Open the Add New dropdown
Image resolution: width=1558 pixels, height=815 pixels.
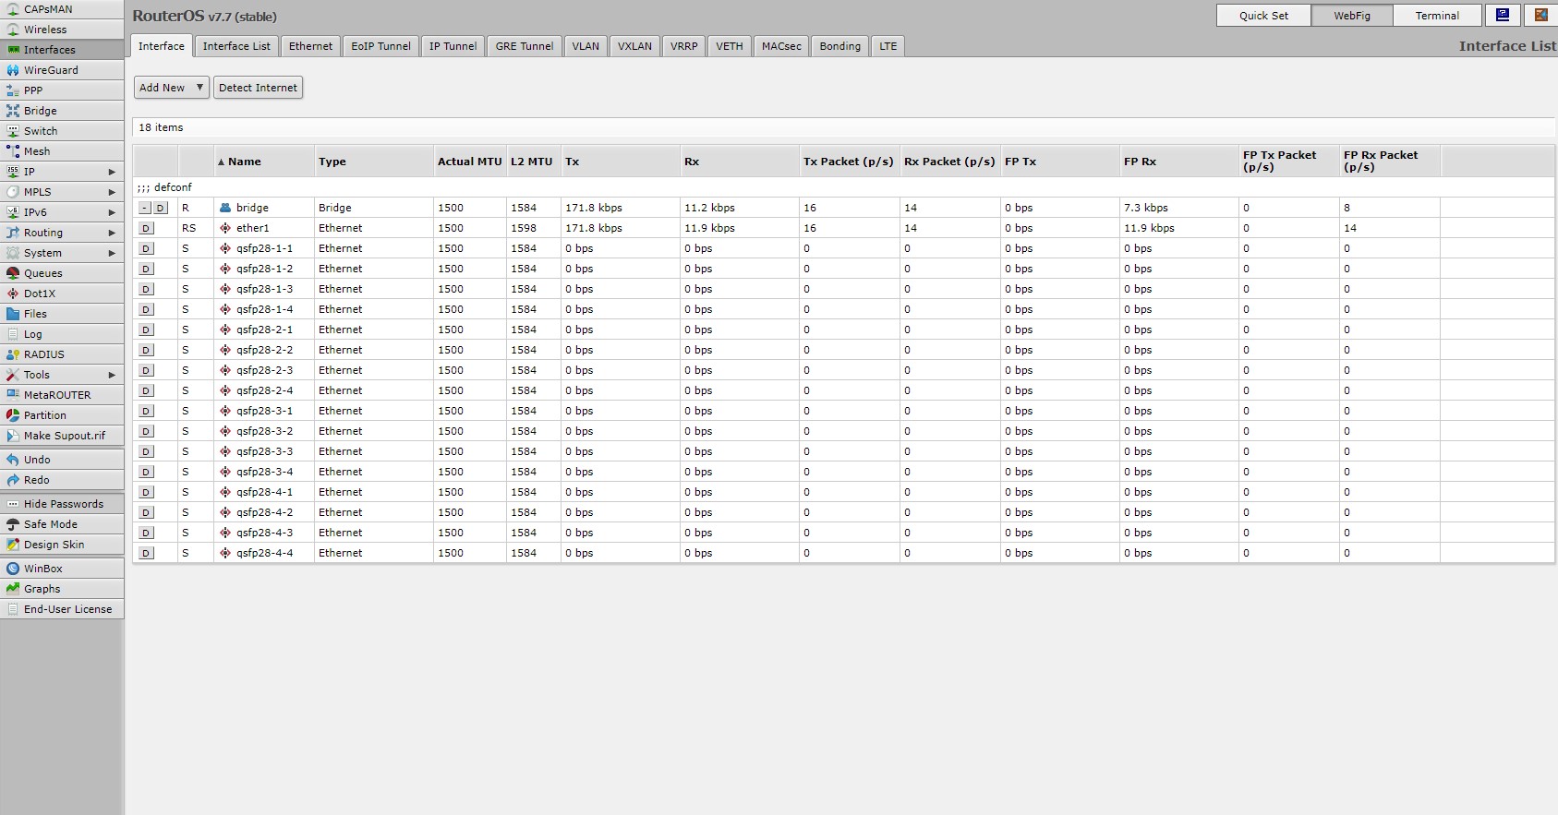[172, 88]
